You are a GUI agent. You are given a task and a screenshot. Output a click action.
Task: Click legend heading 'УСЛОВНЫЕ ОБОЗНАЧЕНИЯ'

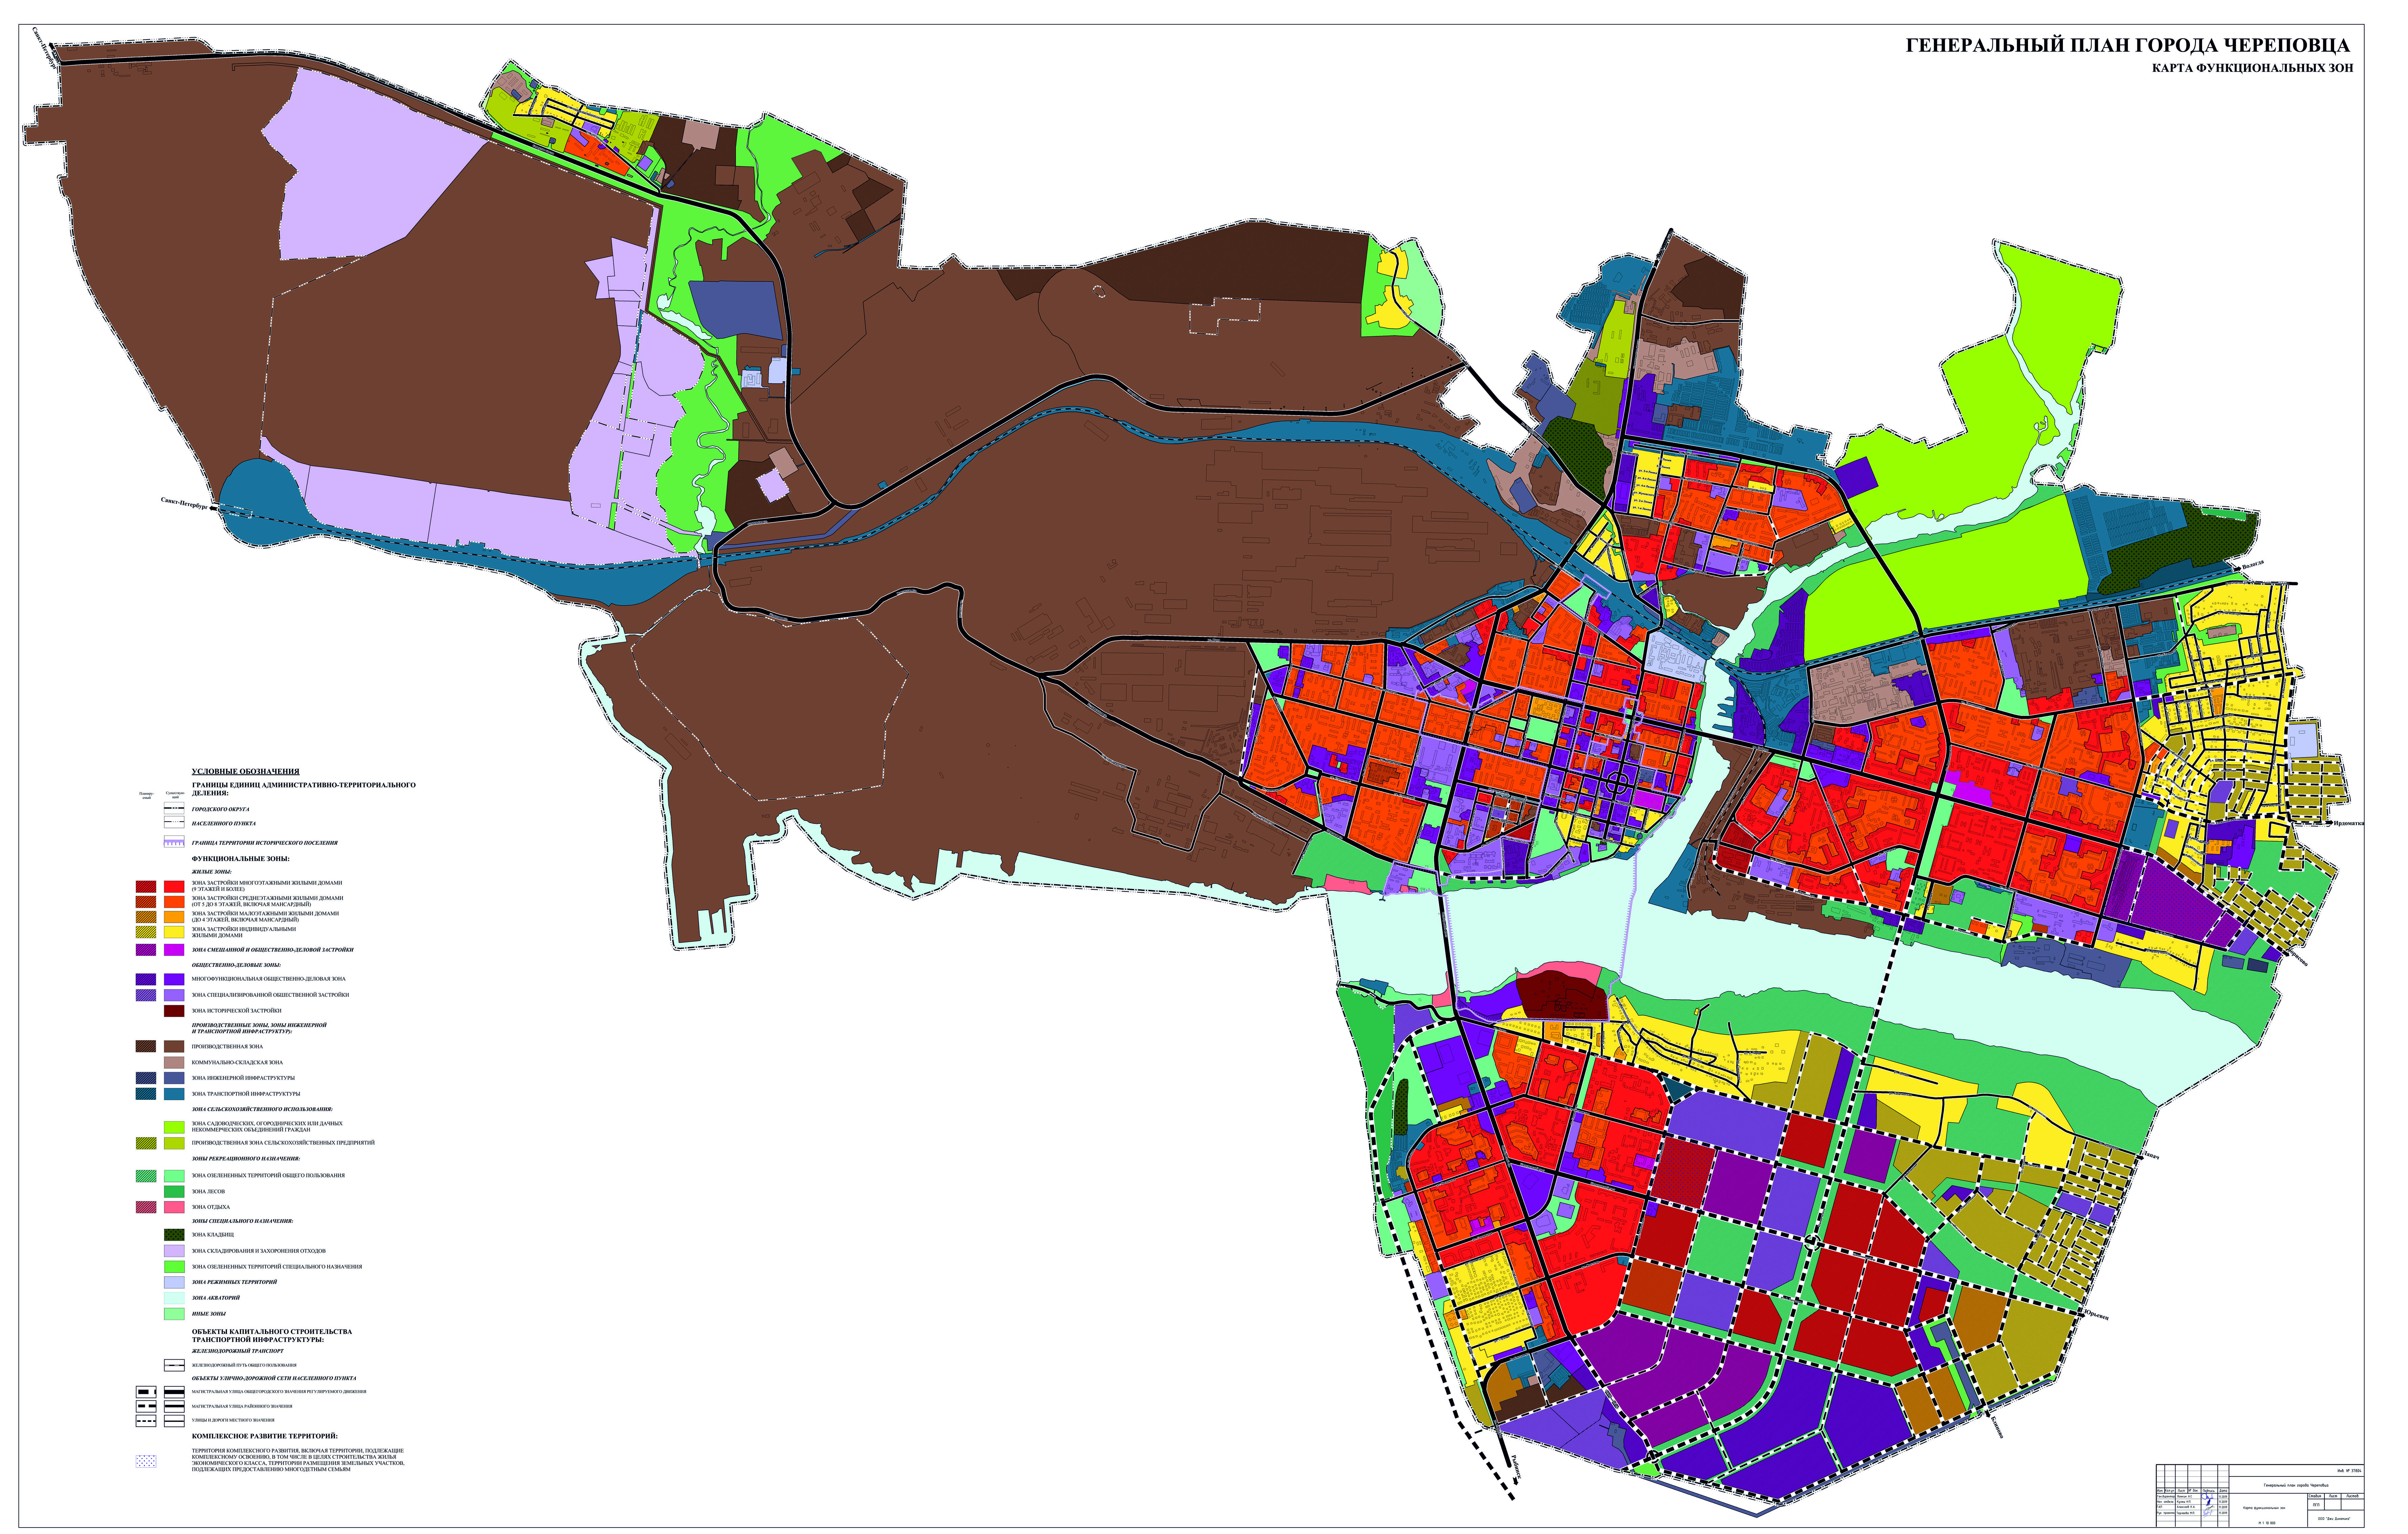[x=246, y=772]
